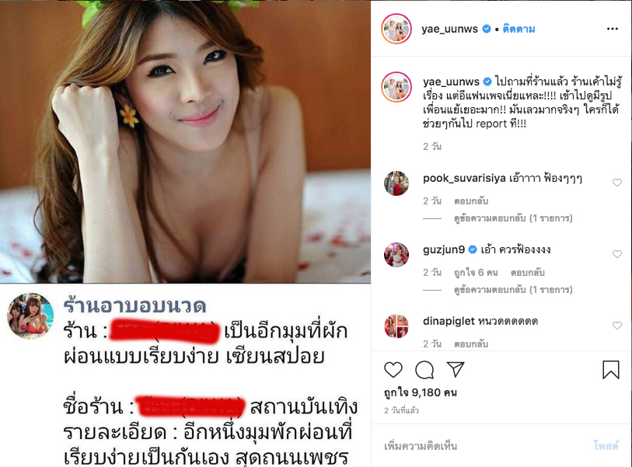The height and width of the screenshot is (467, 632).
Task: Open the three-dot more options menu
Action: 613,29
